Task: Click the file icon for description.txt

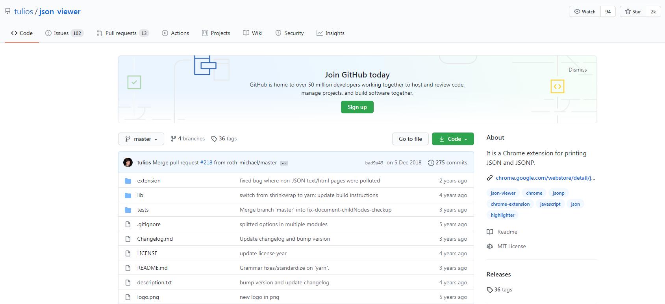Action: [x=128, y=283]
